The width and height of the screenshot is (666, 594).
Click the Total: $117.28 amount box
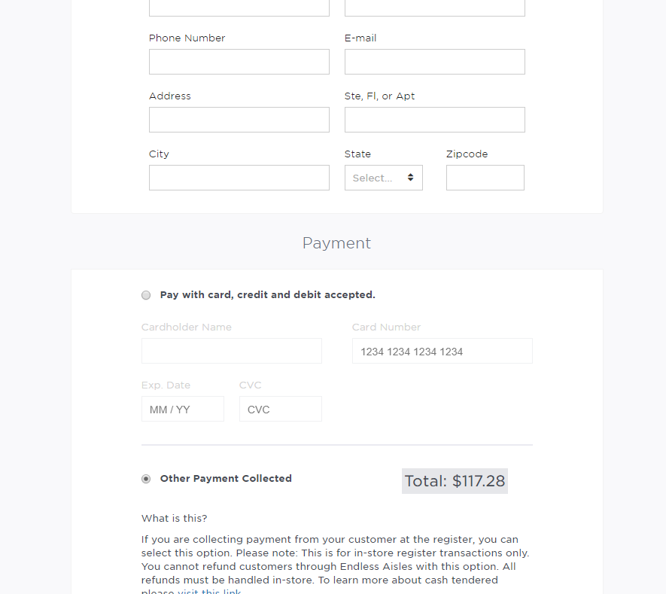pos(455,481)
